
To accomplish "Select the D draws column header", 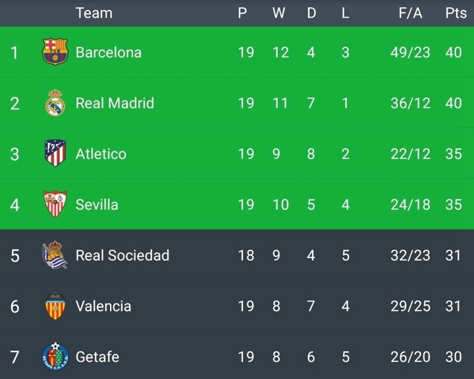I will 311,13.
